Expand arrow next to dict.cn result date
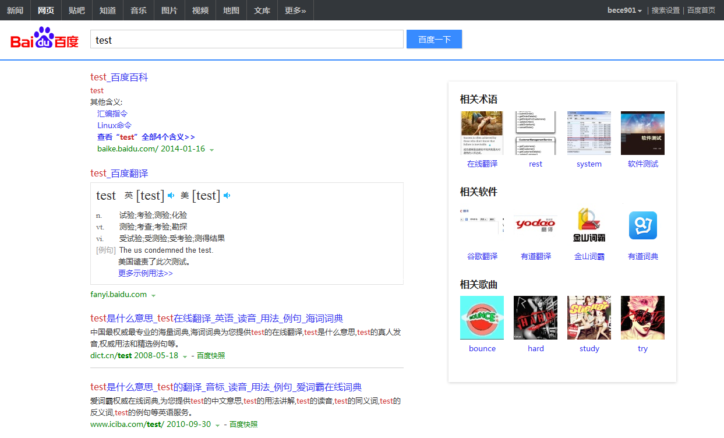 tap(185, 356)
